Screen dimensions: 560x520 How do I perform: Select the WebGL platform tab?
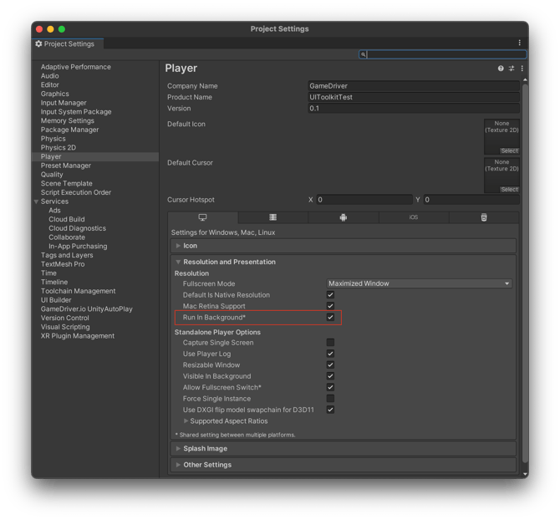click(483, 217)
